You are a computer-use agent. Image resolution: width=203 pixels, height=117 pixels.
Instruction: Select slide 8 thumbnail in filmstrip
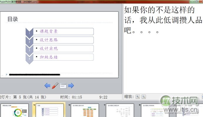pyautogui.click(x=155, y=110)
